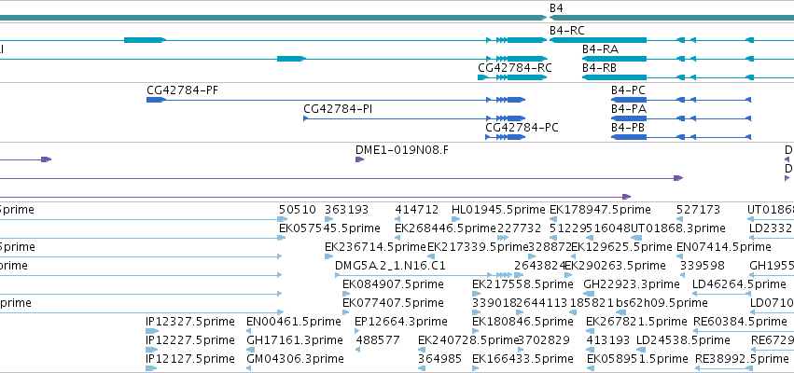This screenshot has width=794, height=373.
Task: Click the B4-RC transcript label
Action: (566, 31)
